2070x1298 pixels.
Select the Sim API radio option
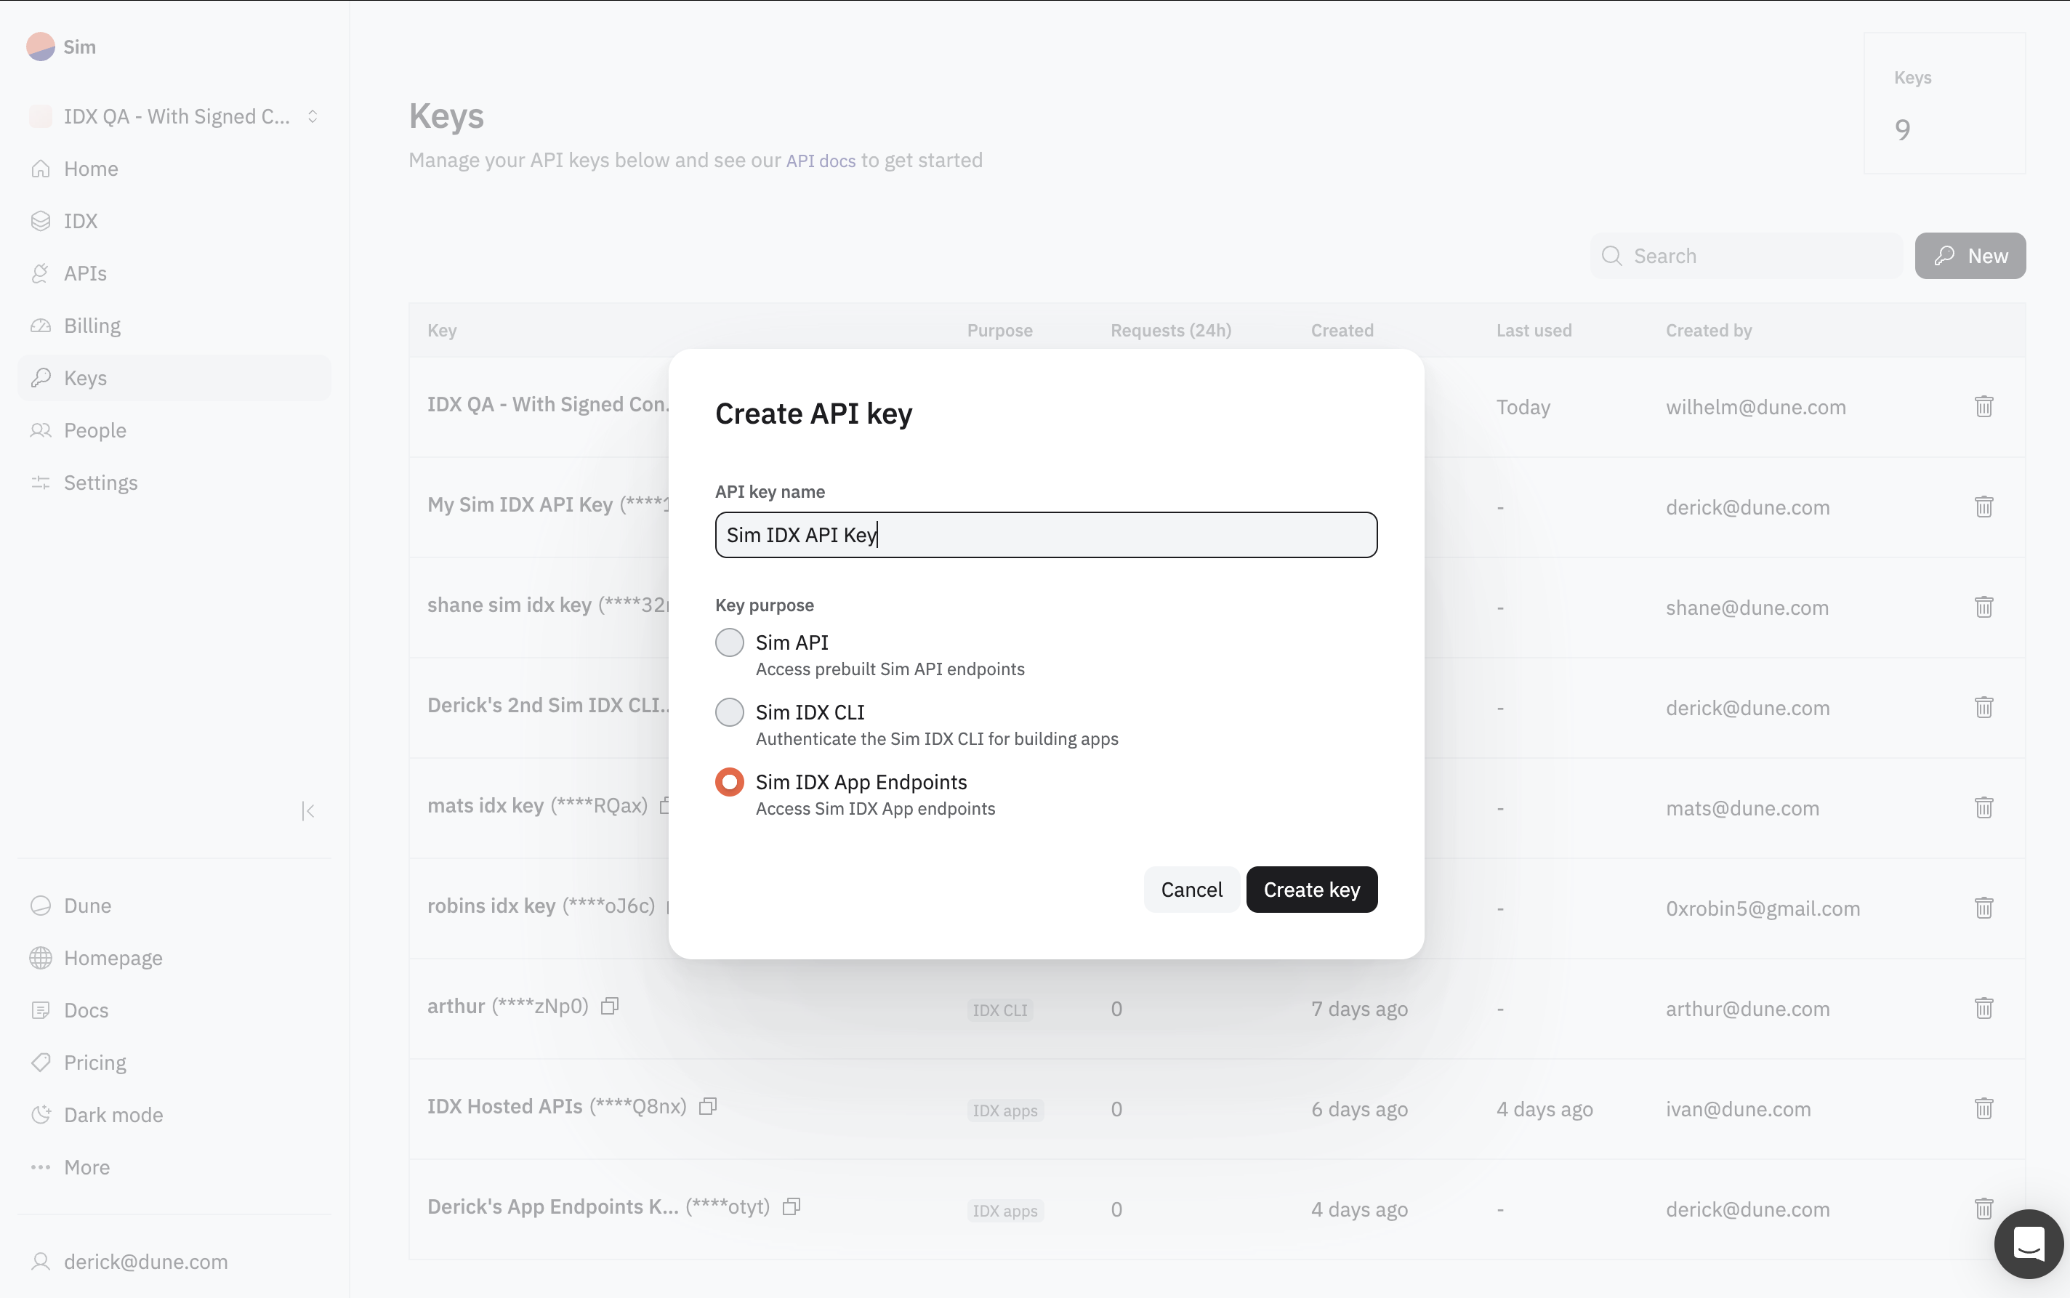(729, 642)
